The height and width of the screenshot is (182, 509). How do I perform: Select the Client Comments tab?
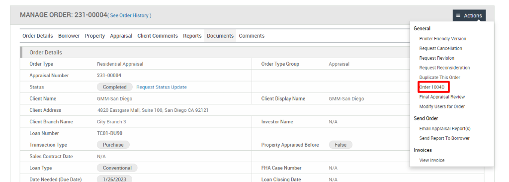tap(158, 36)
